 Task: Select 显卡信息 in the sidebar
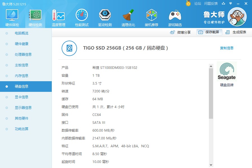coord(22,97)
